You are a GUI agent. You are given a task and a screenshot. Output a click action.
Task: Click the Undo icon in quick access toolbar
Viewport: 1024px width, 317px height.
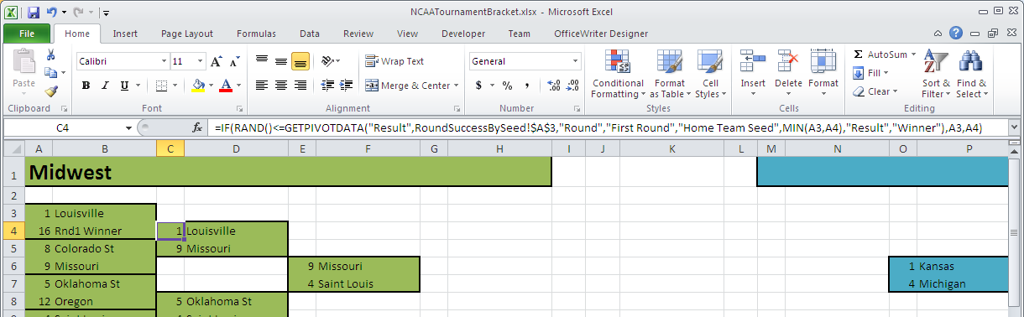click(x=52, y=13)
